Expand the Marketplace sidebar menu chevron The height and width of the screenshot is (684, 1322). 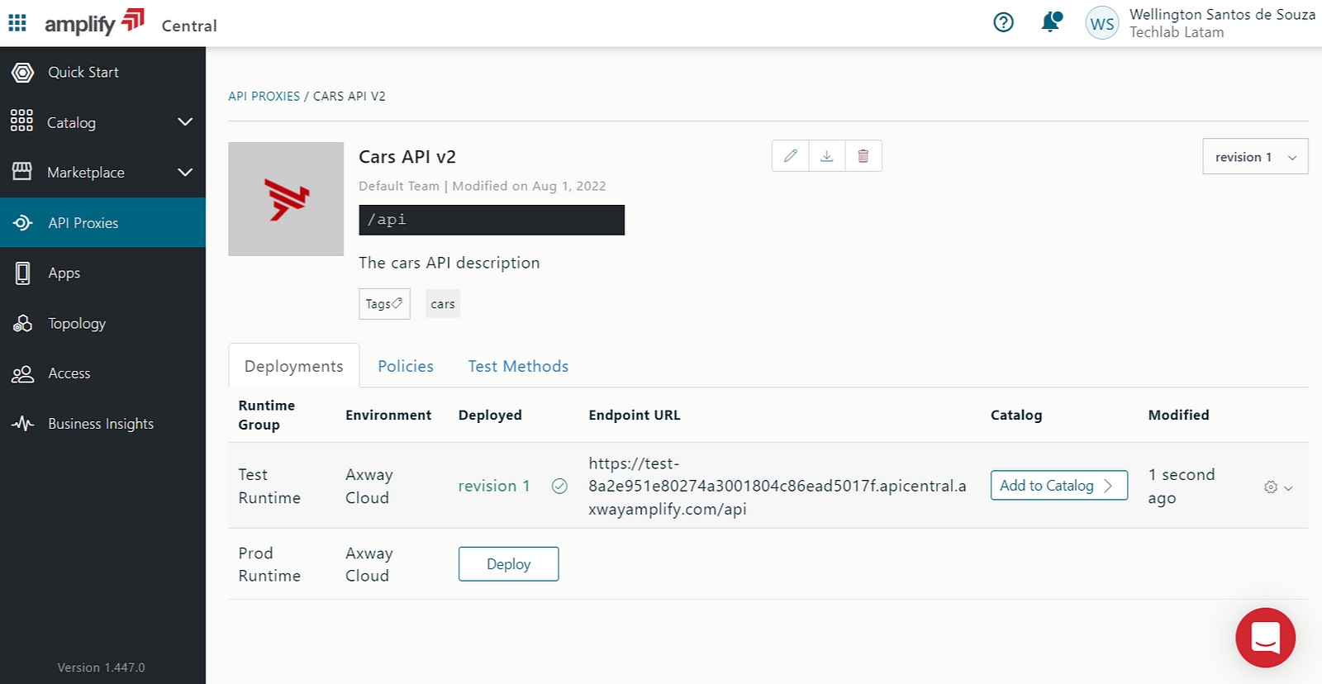point(185,172)
